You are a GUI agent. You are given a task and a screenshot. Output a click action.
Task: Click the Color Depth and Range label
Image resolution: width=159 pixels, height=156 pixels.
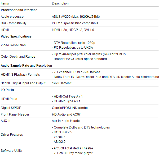18,56
